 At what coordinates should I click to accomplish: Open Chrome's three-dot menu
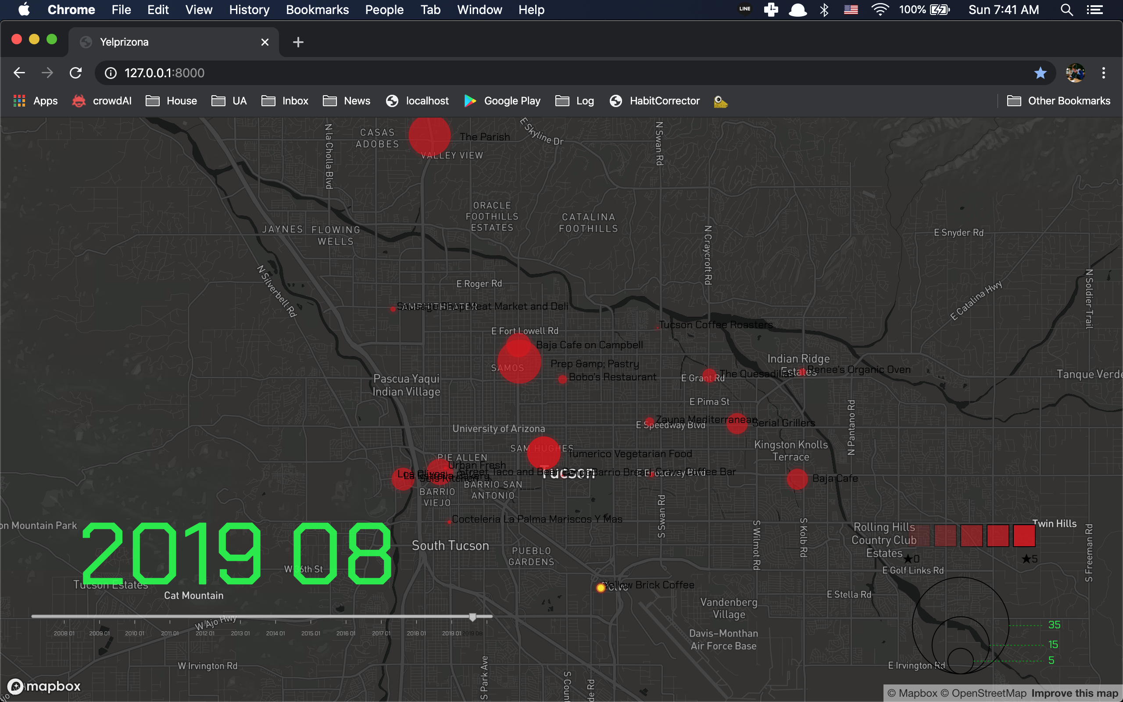pos(1104,73)
